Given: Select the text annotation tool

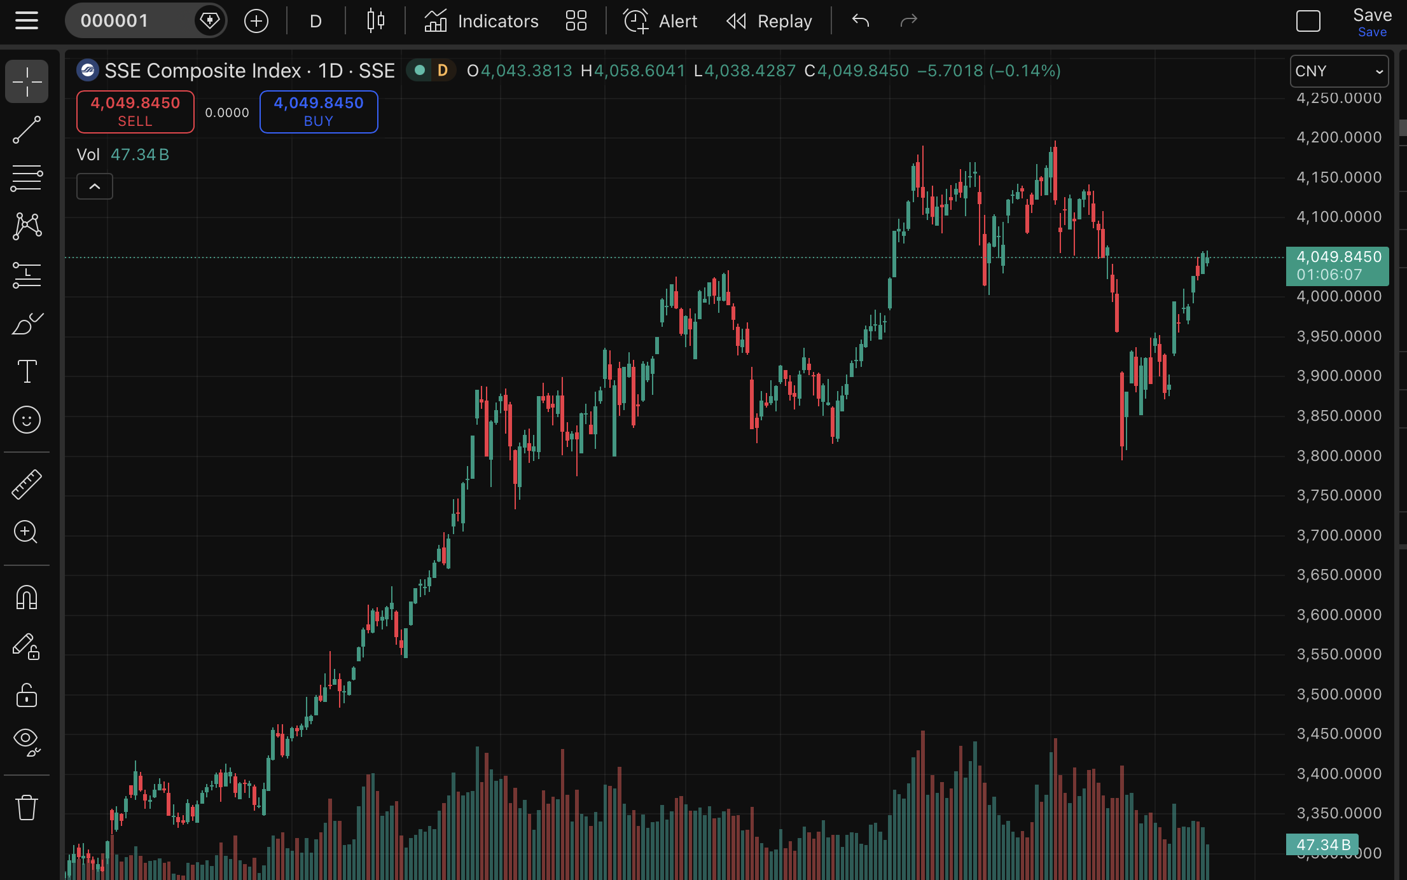Looking at the screenshot, I should [27, 371].
